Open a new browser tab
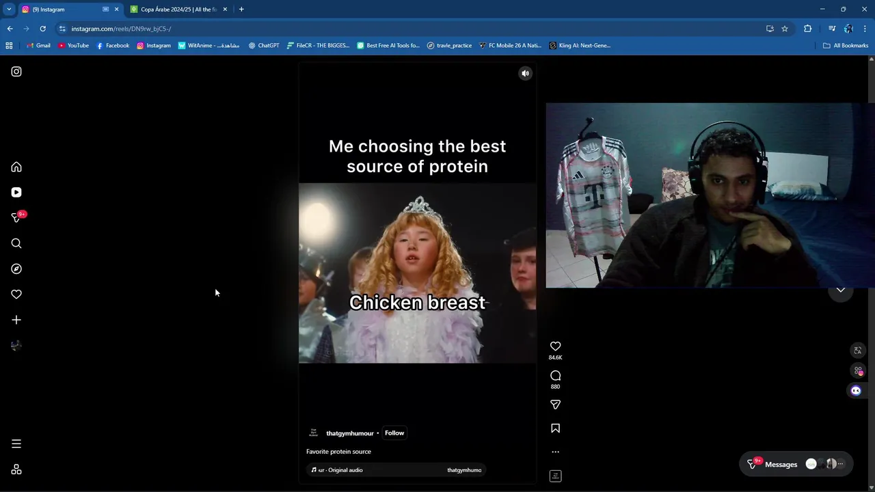This screenshot has width=875, height=492. 241,10
